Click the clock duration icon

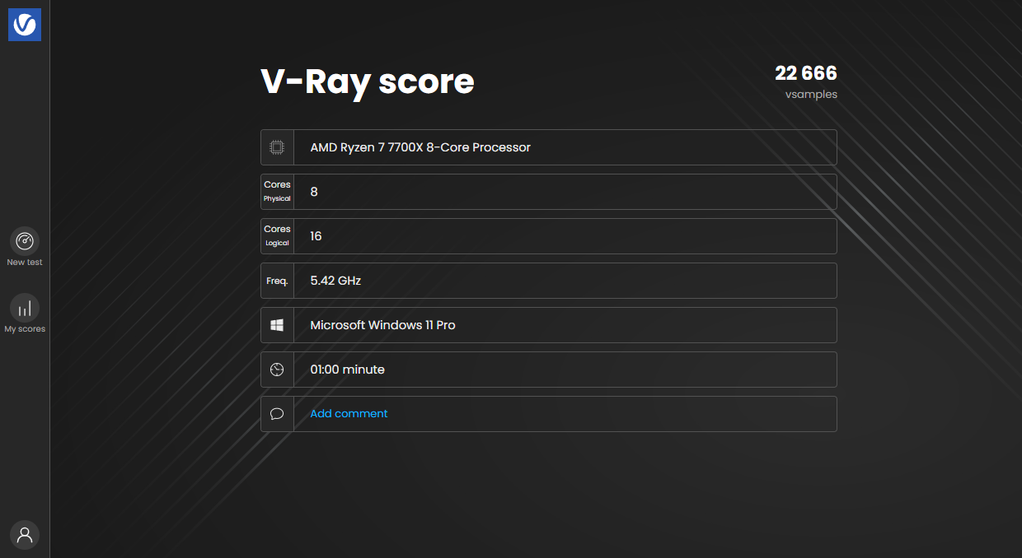(277, 370)
